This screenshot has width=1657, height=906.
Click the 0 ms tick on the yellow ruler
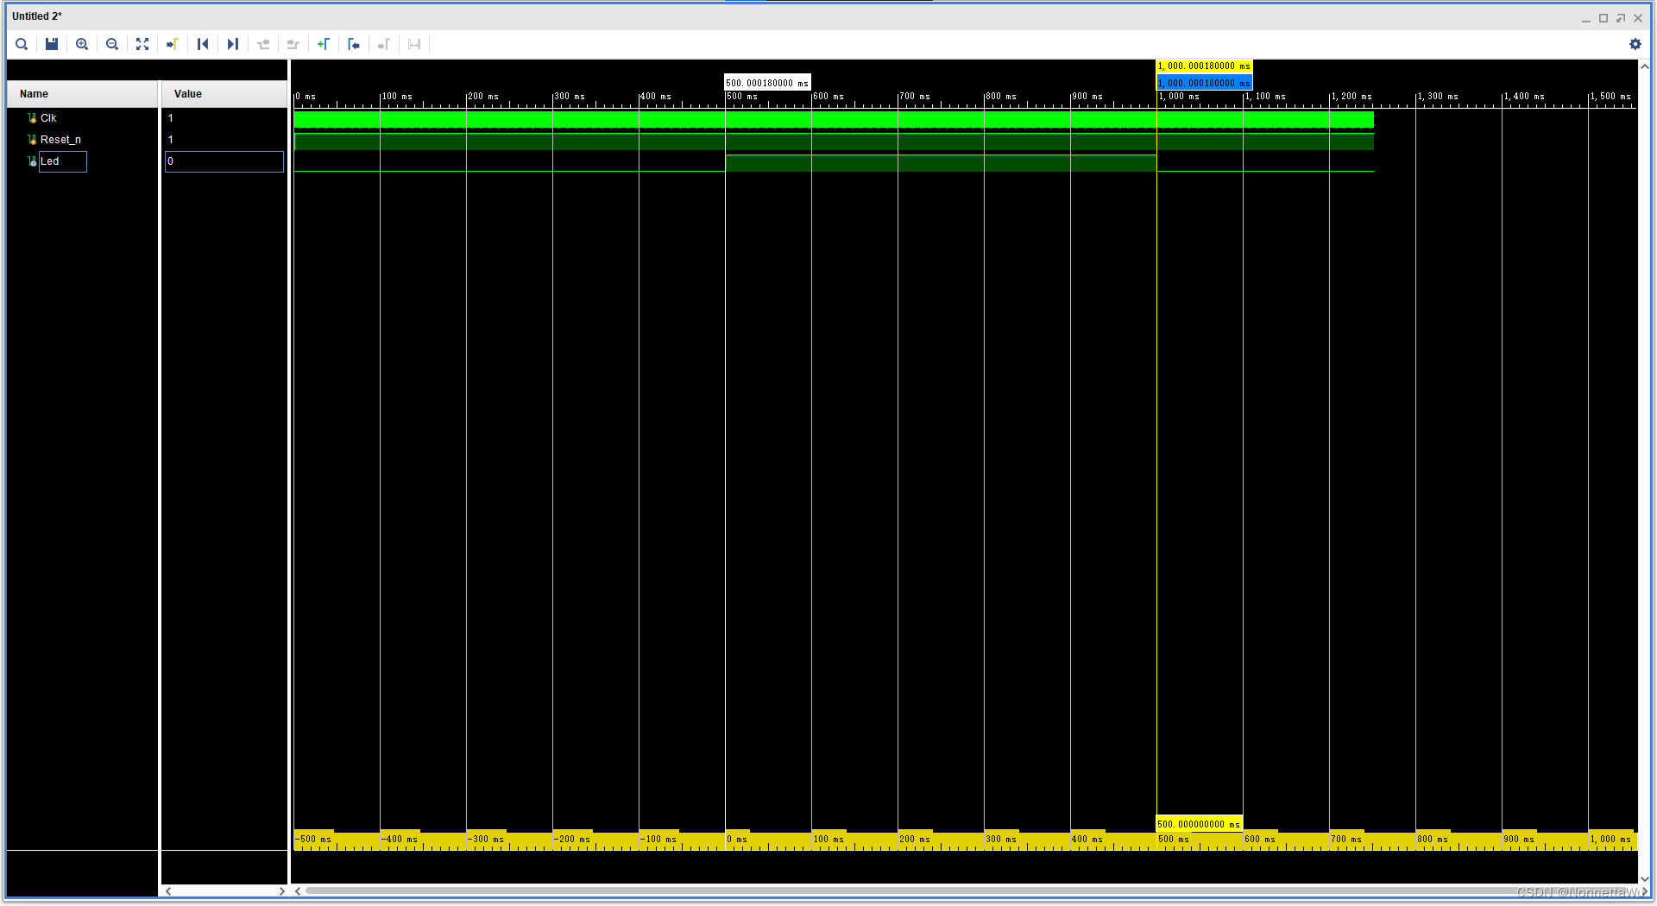click(736, 839)
